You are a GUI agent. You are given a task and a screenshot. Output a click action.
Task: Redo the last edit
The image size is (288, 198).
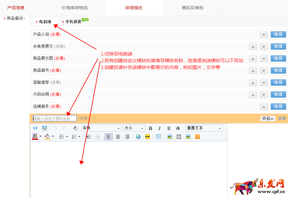click(x=64, y=128)
